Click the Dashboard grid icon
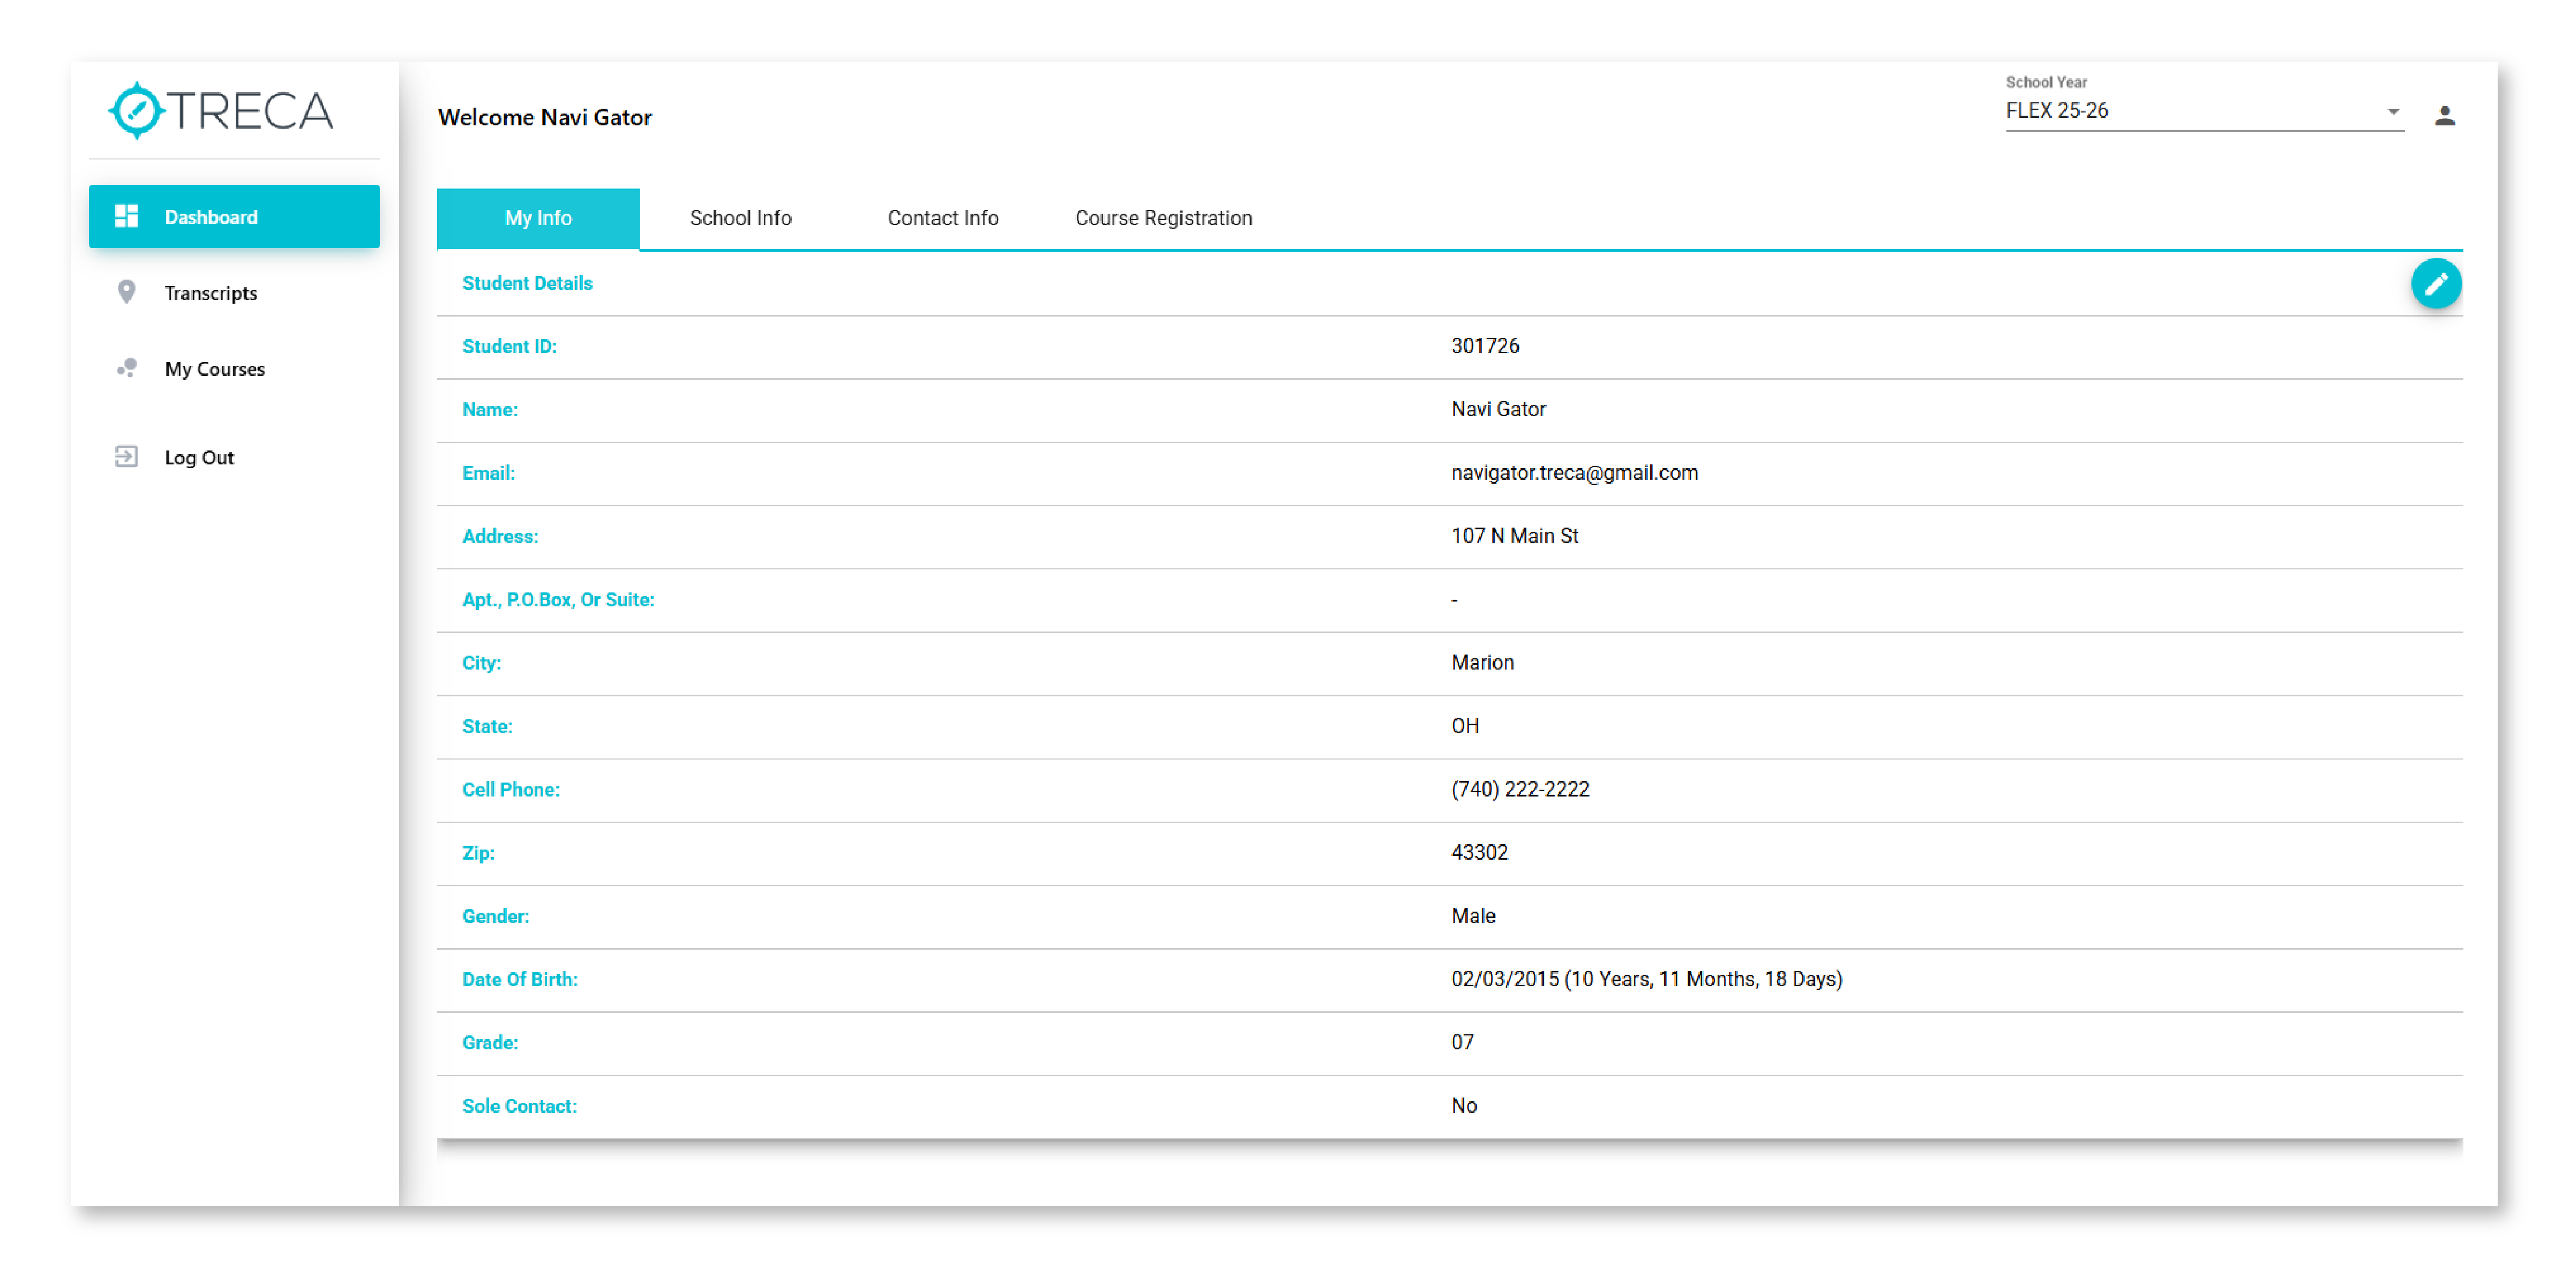Image resolution: width=2570 pixels, height=1270 pixels. pos(126,215)
